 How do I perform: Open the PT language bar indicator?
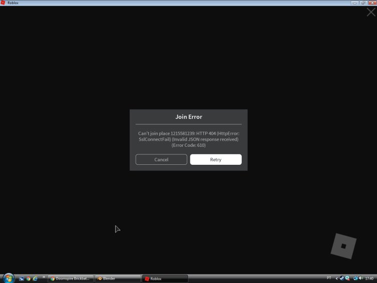(329, 278)
